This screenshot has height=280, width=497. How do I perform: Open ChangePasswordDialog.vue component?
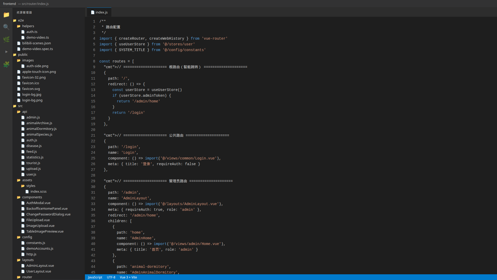pos(48,214)
